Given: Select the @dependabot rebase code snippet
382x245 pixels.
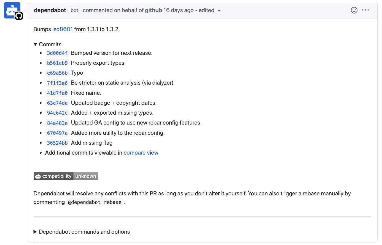Looking at the screenshot, I should click(x=95, y=202).
